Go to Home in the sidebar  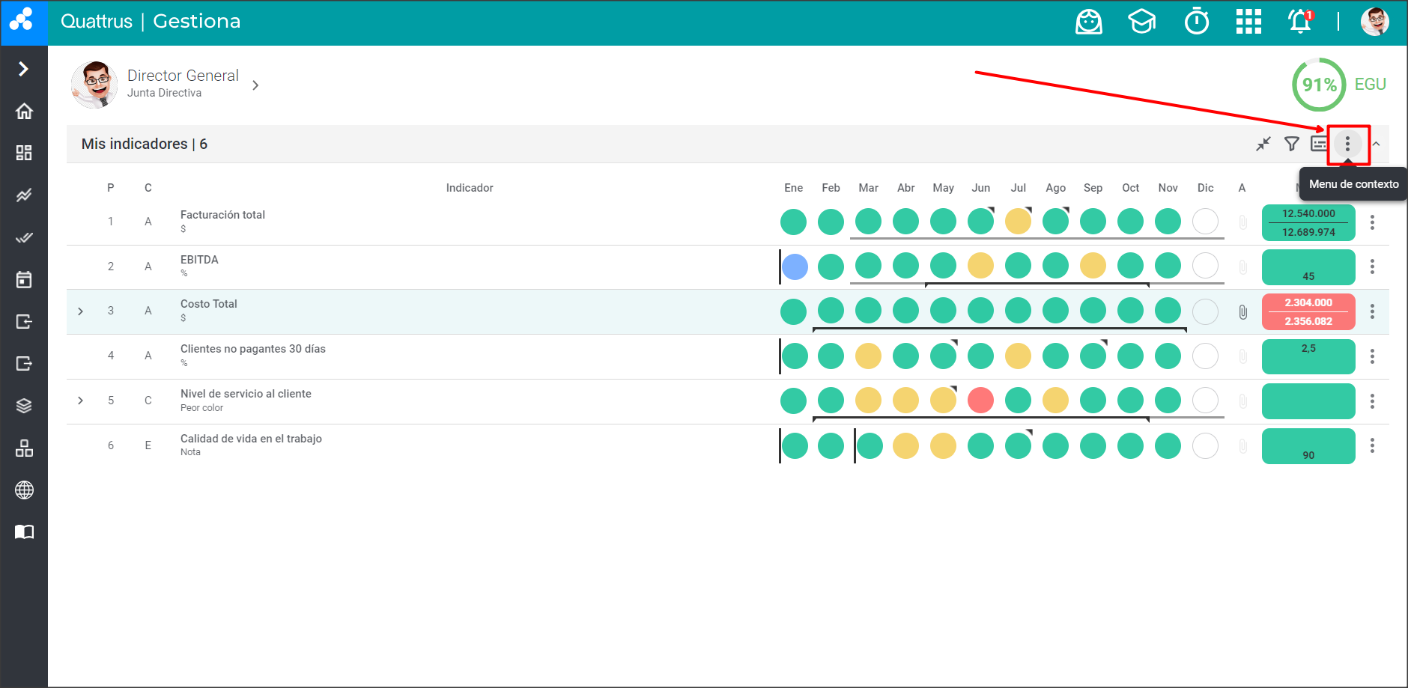[x=24, y=112]
